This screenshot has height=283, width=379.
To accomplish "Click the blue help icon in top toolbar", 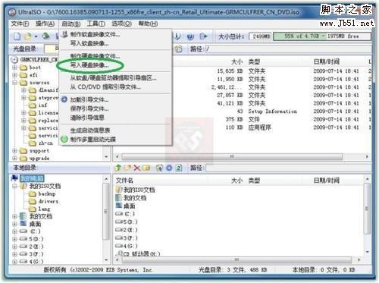I will click(190, 36).
